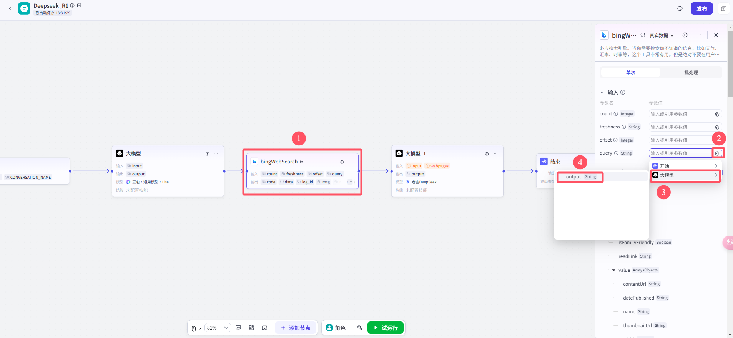Click the auto-layout grid icon
Screen dimensions: 733x338
251,328
